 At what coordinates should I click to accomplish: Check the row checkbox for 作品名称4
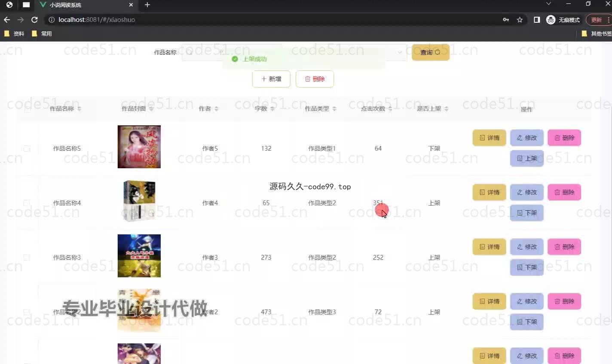[x=27, y=203]
